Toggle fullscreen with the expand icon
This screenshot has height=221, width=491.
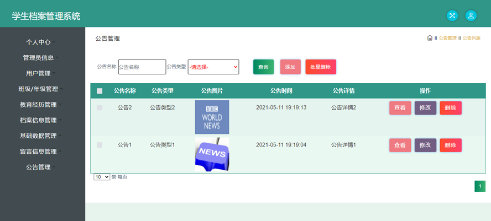(452, 15)
